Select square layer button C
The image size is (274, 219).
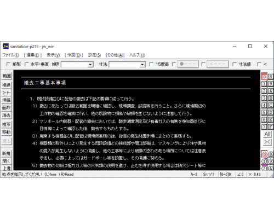coord(271,105)
